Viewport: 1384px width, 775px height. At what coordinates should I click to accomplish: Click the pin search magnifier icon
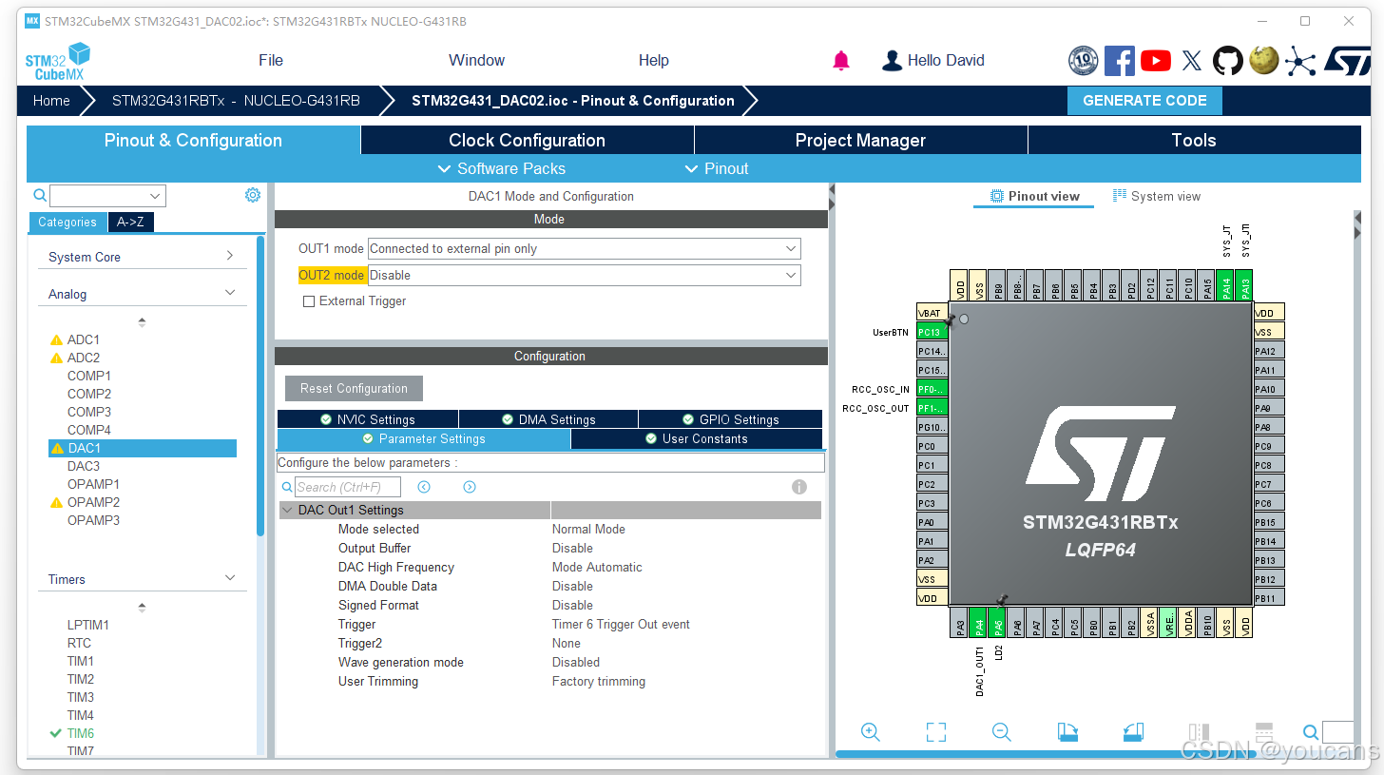point(1310,732)
